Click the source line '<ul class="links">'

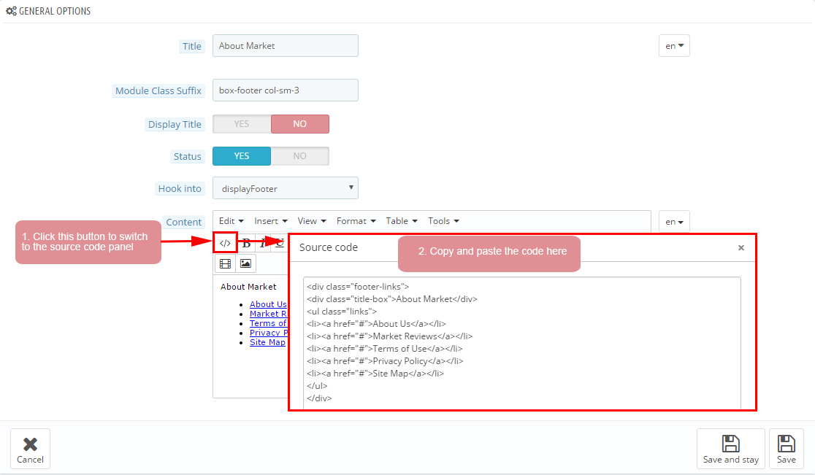coord(342,312)
